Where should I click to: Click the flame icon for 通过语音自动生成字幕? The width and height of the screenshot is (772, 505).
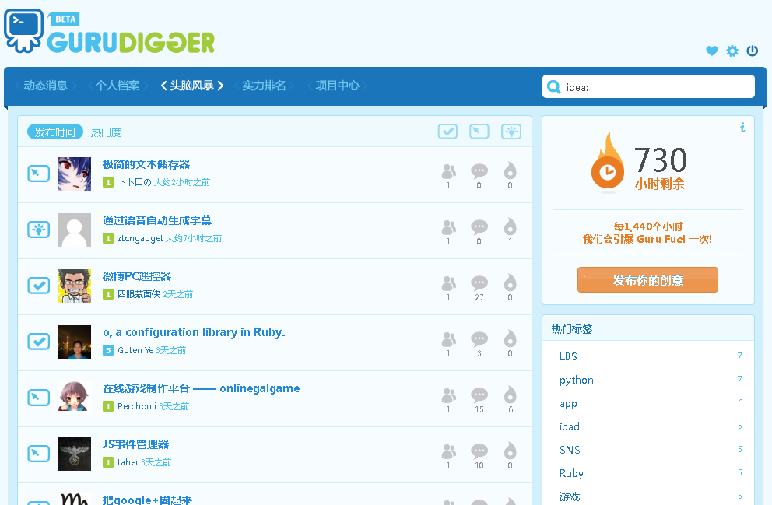pos(510,227)
